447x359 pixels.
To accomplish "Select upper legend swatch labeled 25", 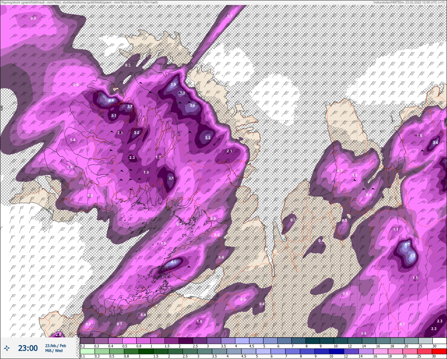I will click(425, 341).
